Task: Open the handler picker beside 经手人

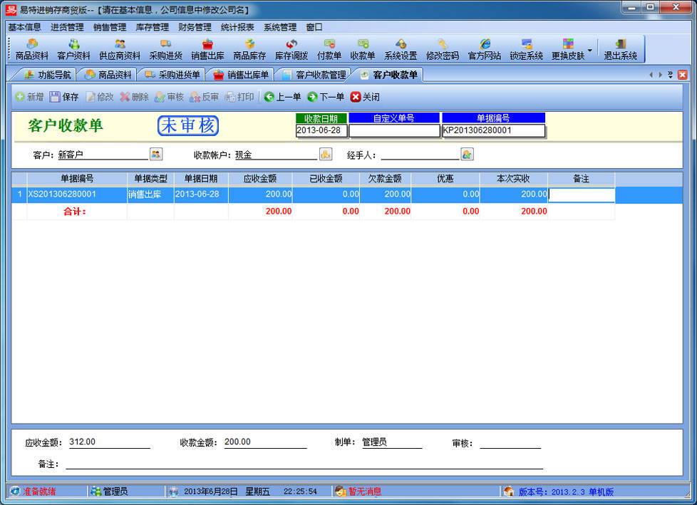Action: pos(469,153)
